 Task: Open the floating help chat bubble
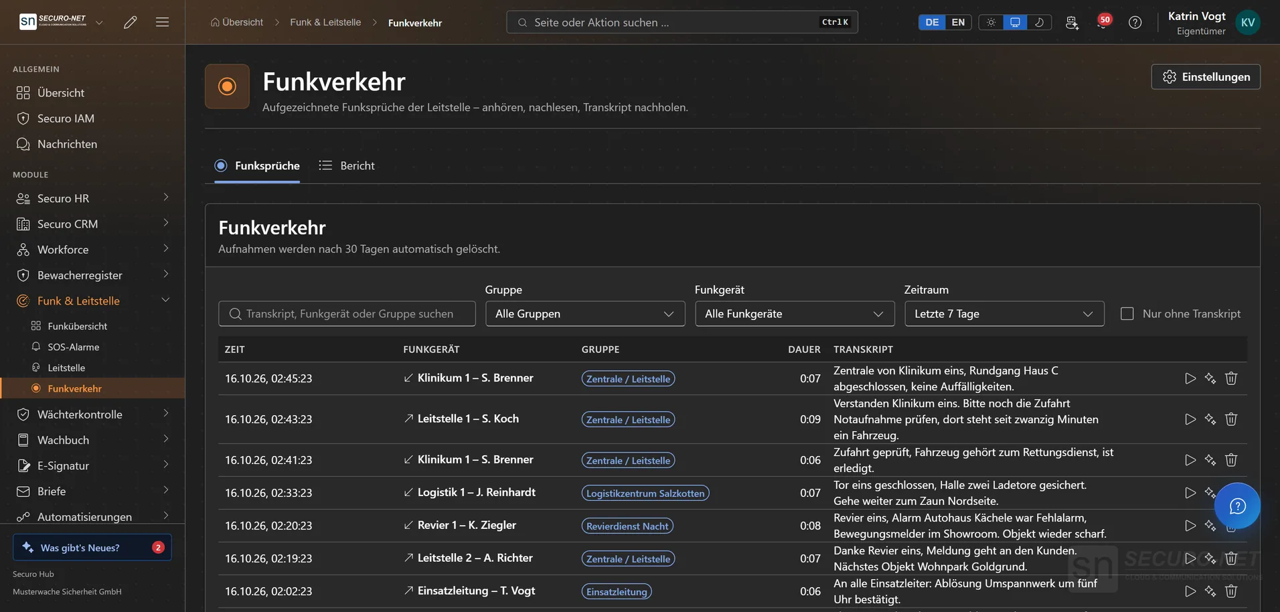1237,506
